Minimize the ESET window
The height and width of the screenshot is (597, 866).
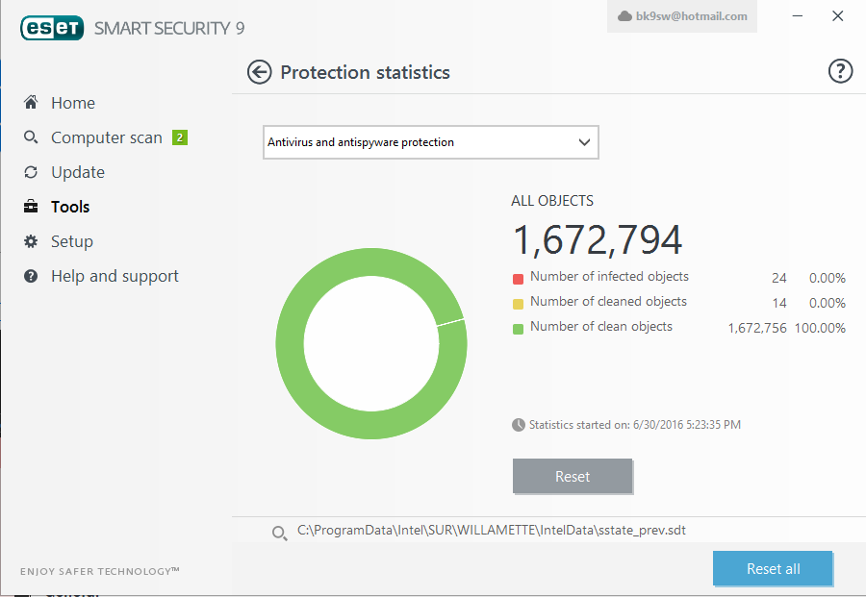(x=797, y=16)
